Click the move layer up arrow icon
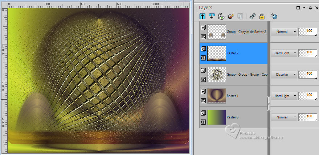This screenshot has height=155, width=319. click(203, 16)
